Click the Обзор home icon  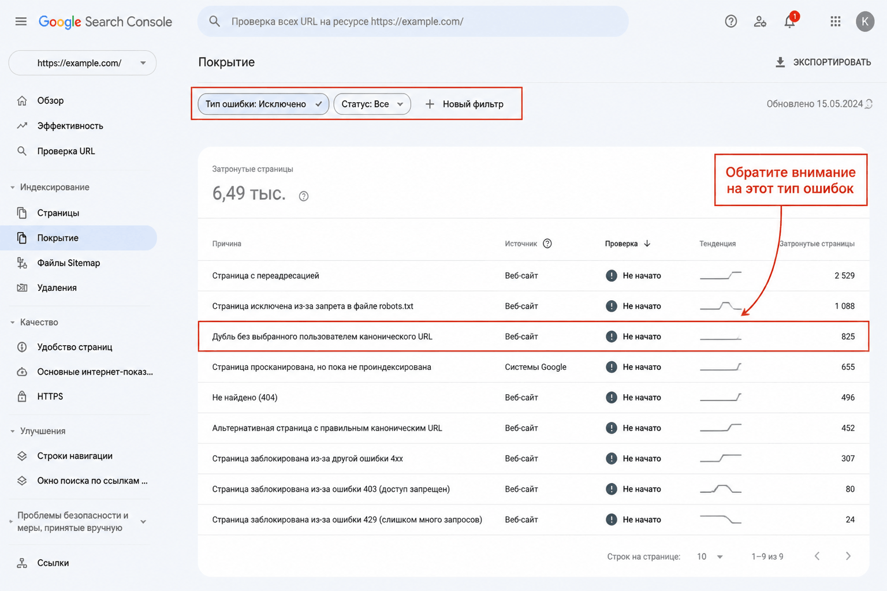point(22,100)
